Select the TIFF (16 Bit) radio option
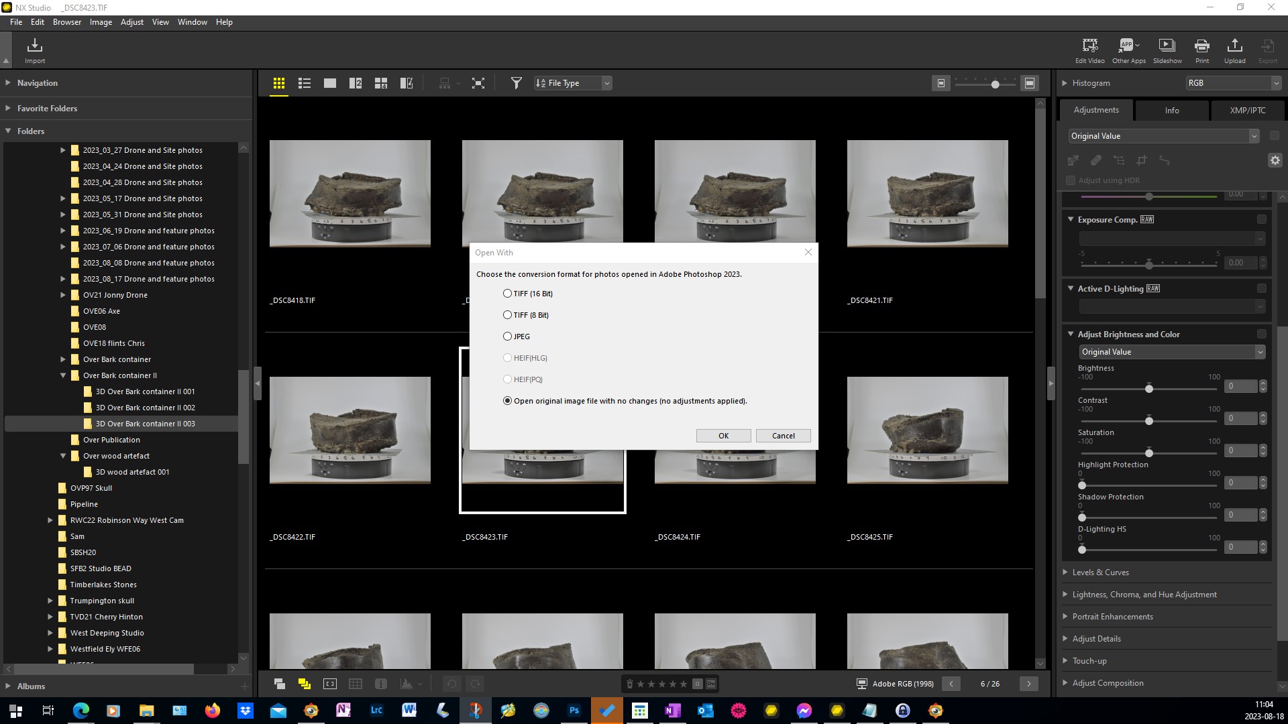Screen dimensions: 1288x724 click(507, 294)
